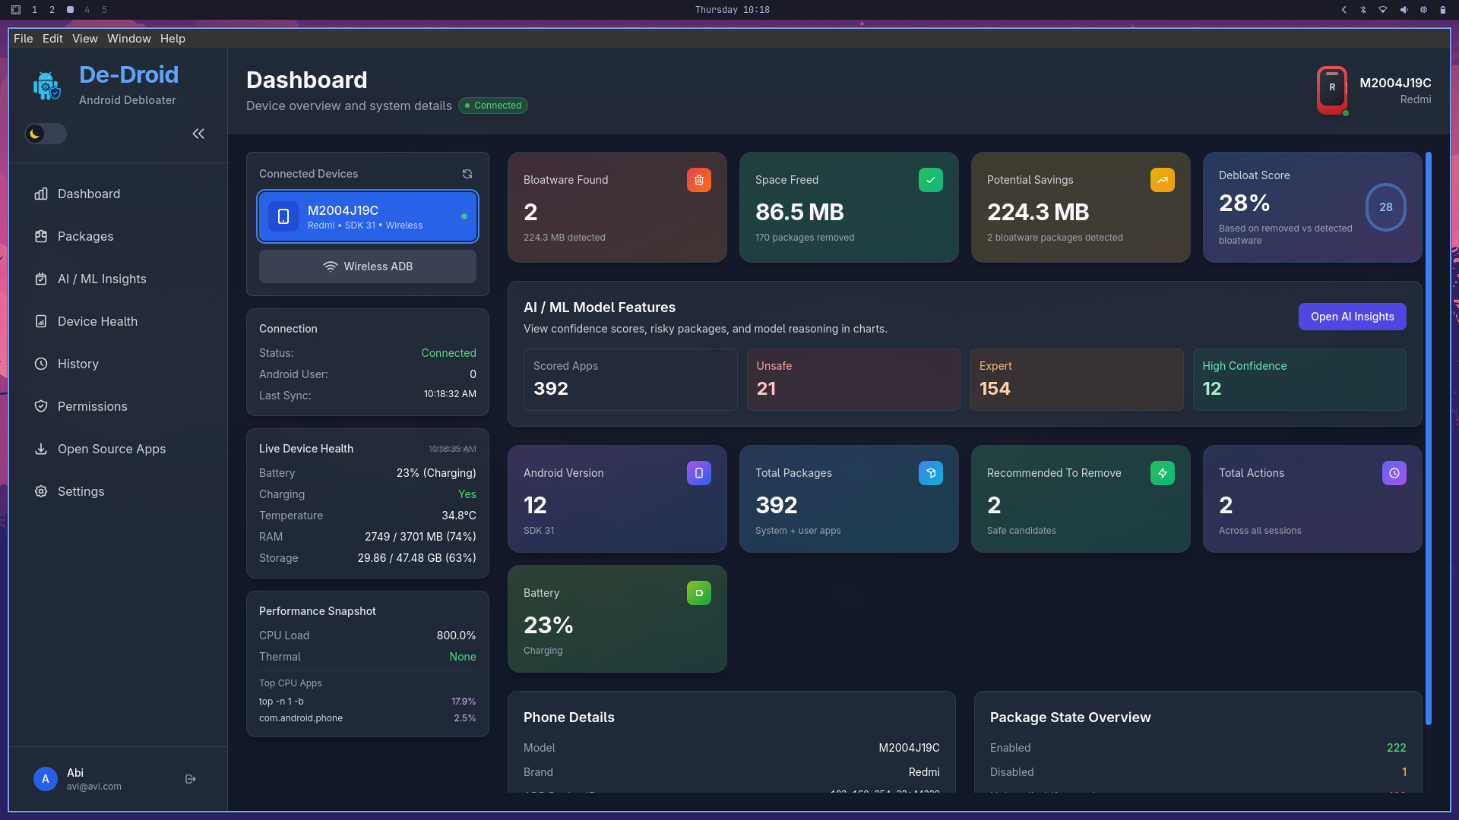Click the trend icon on Potential Savings card
The image size is (1459, 820).
(x=1162, y=180)
